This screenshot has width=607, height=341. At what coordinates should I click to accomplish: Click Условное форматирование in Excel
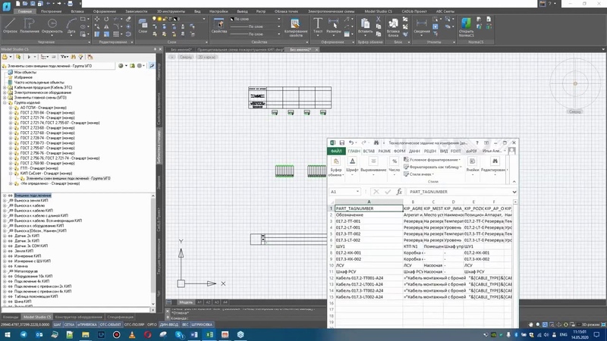pyautogui.click(x=432, y=160)
